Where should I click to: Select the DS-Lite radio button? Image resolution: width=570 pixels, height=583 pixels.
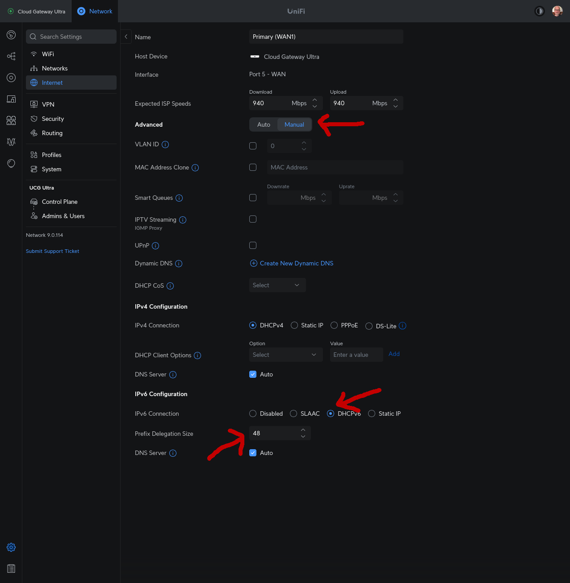(369, 326)
